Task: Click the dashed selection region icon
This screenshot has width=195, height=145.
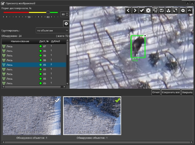Action: tap(175, 11)
